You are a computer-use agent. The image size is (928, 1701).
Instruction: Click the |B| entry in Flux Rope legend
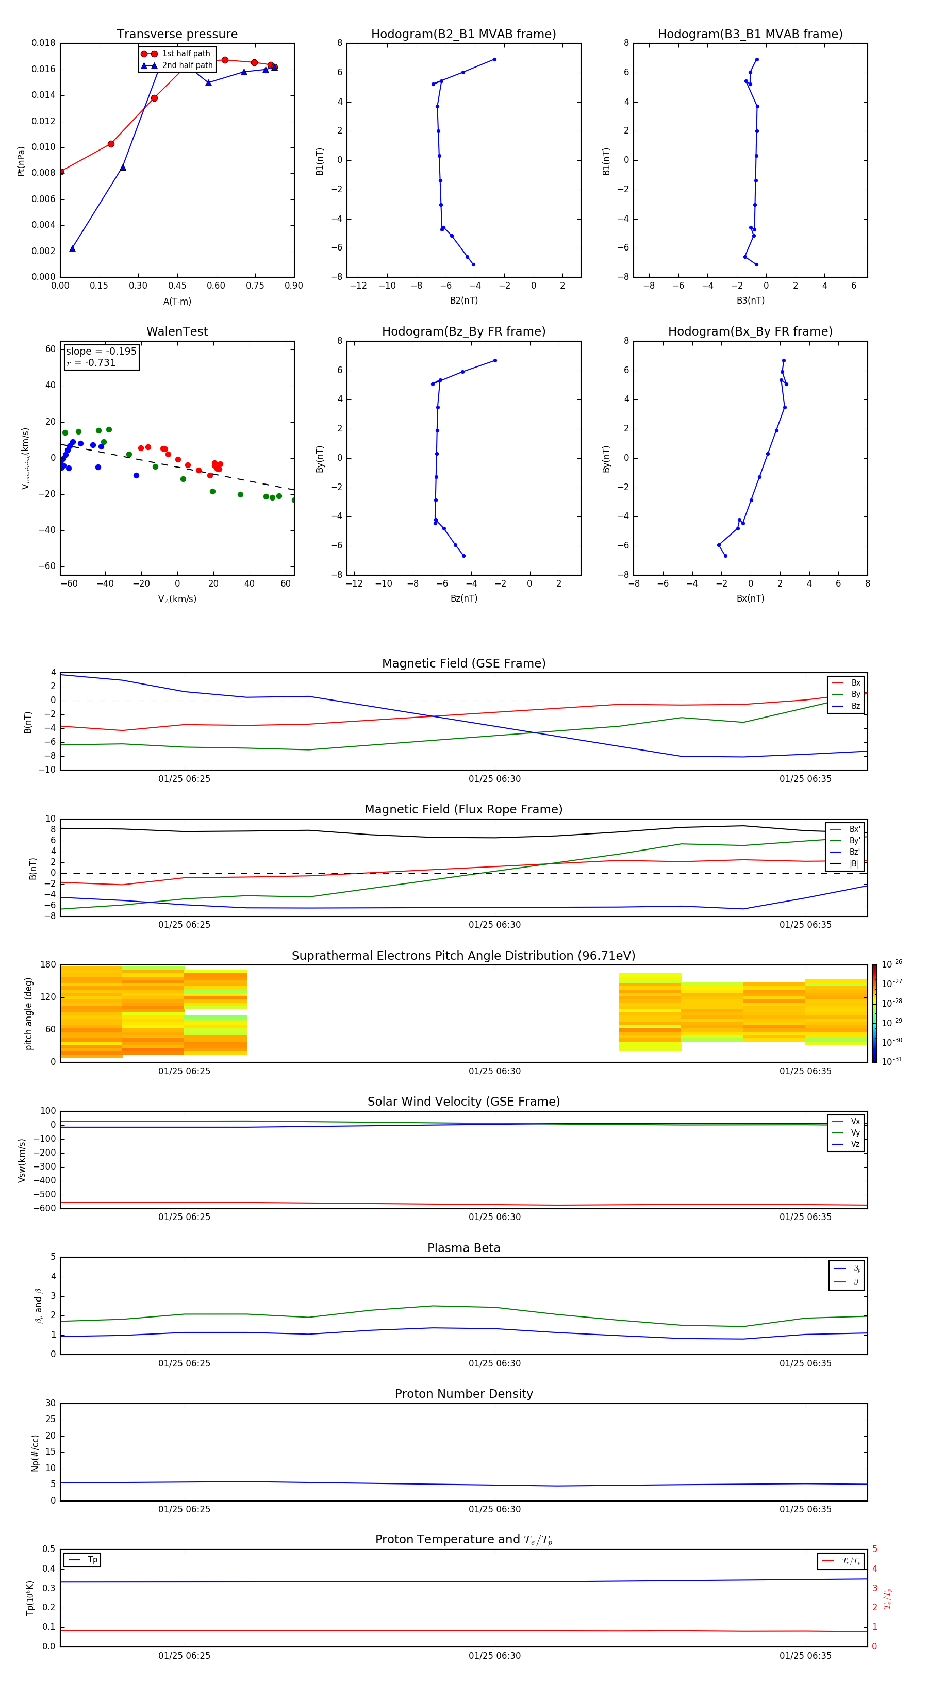pos(845,864)
